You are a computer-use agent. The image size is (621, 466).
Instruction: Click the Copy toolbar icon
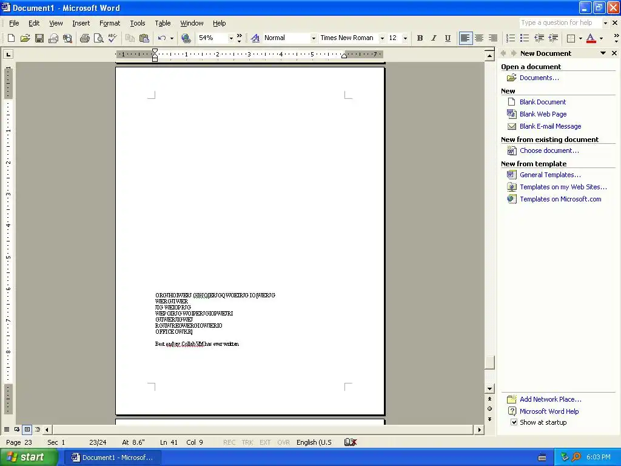(130, 38)
